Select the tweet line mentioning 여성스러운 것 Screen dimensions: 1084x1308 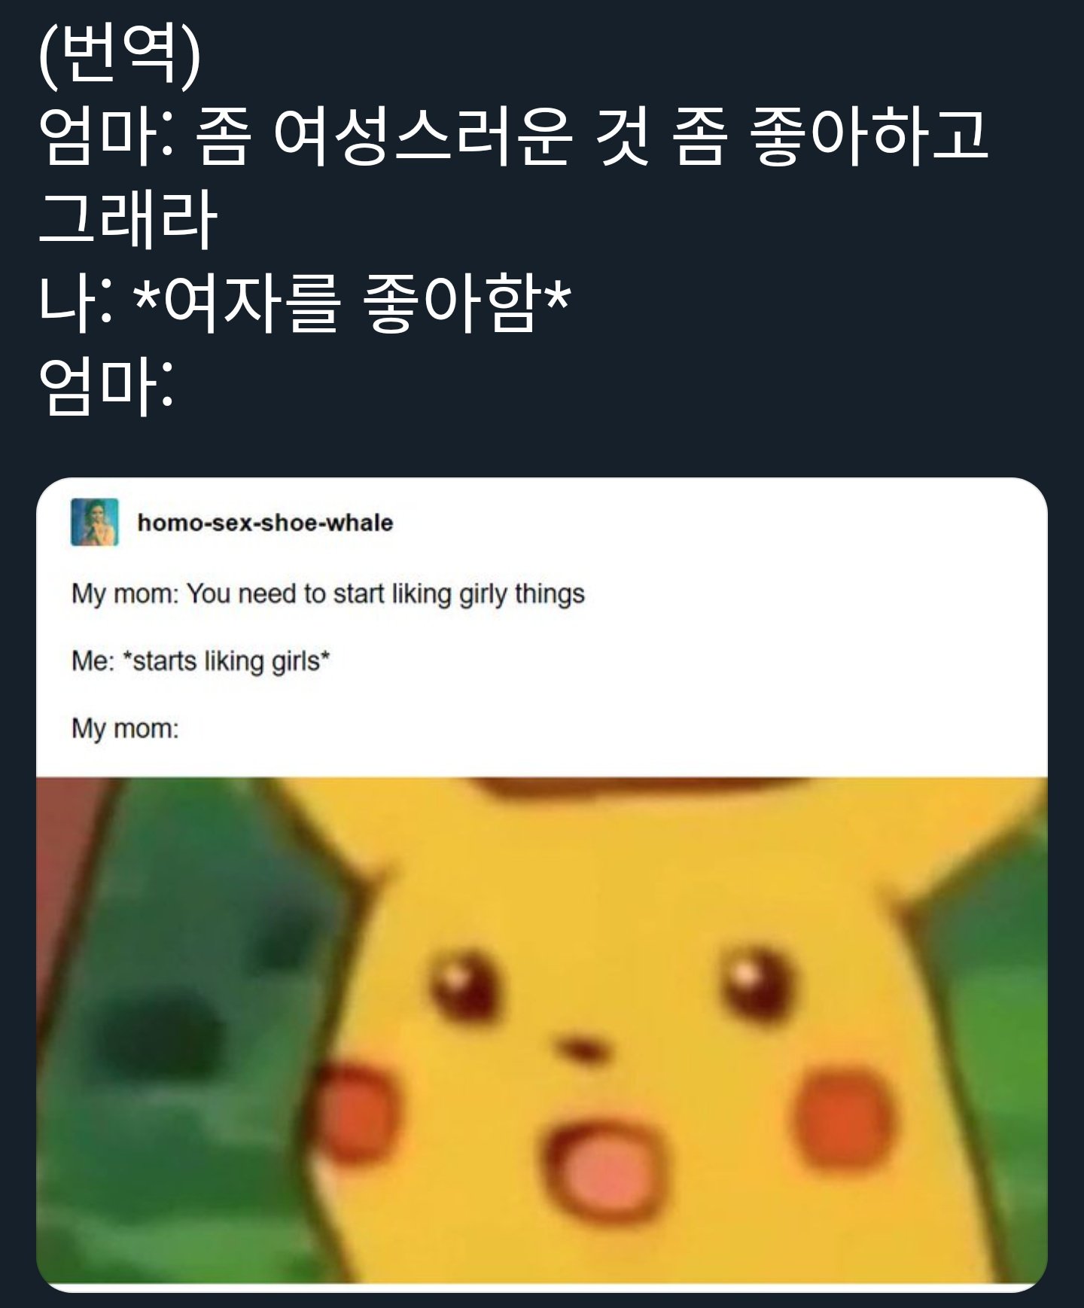pos(513,136)
